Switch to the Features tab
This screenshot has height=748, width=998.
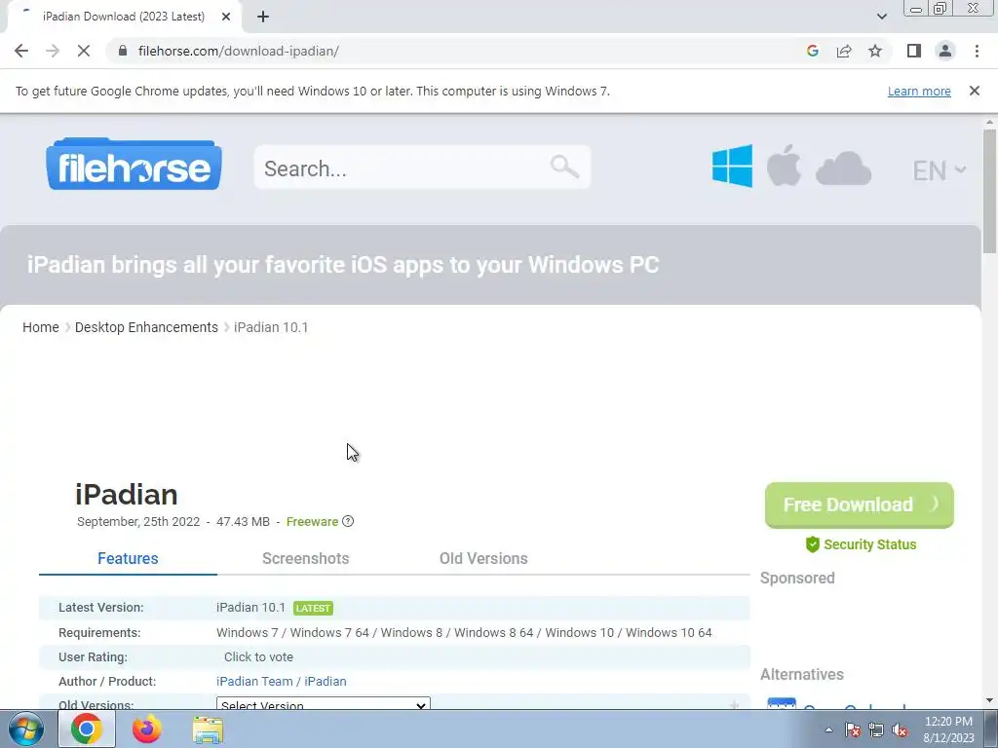point(128,558)
